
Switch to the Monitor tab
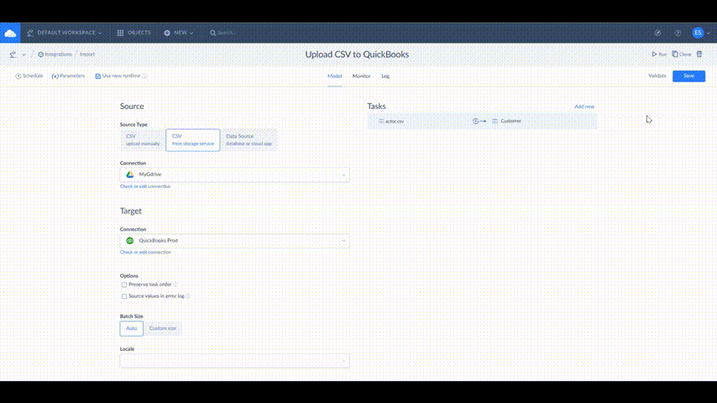tap(361, 76)
